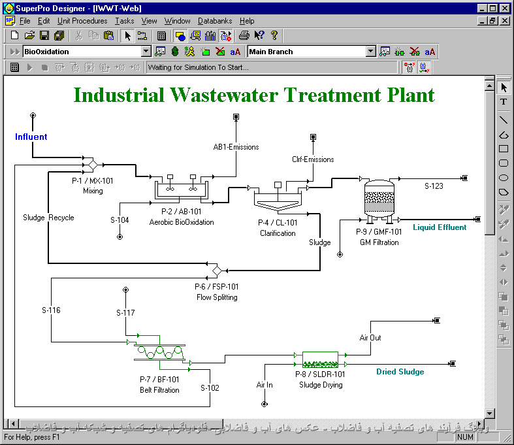Toggle the arrow select mode button
Viewport: 514px width, 445px height.
coord(128,36)
